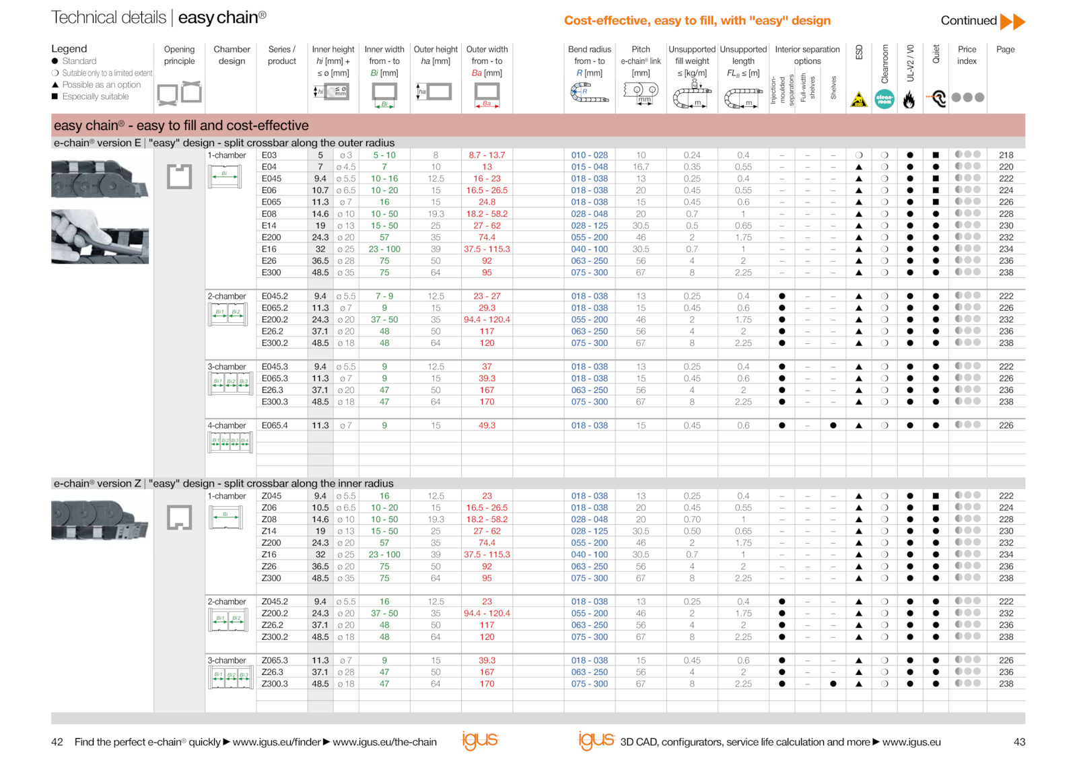This screenshot has width=1077, height=761.
Task: Click footer page number 43
Action: click(1019, 742)
